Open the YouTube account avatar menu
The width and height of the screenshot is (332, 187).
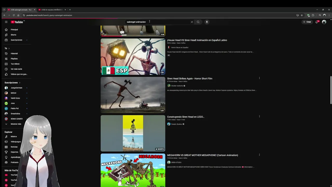324,22
